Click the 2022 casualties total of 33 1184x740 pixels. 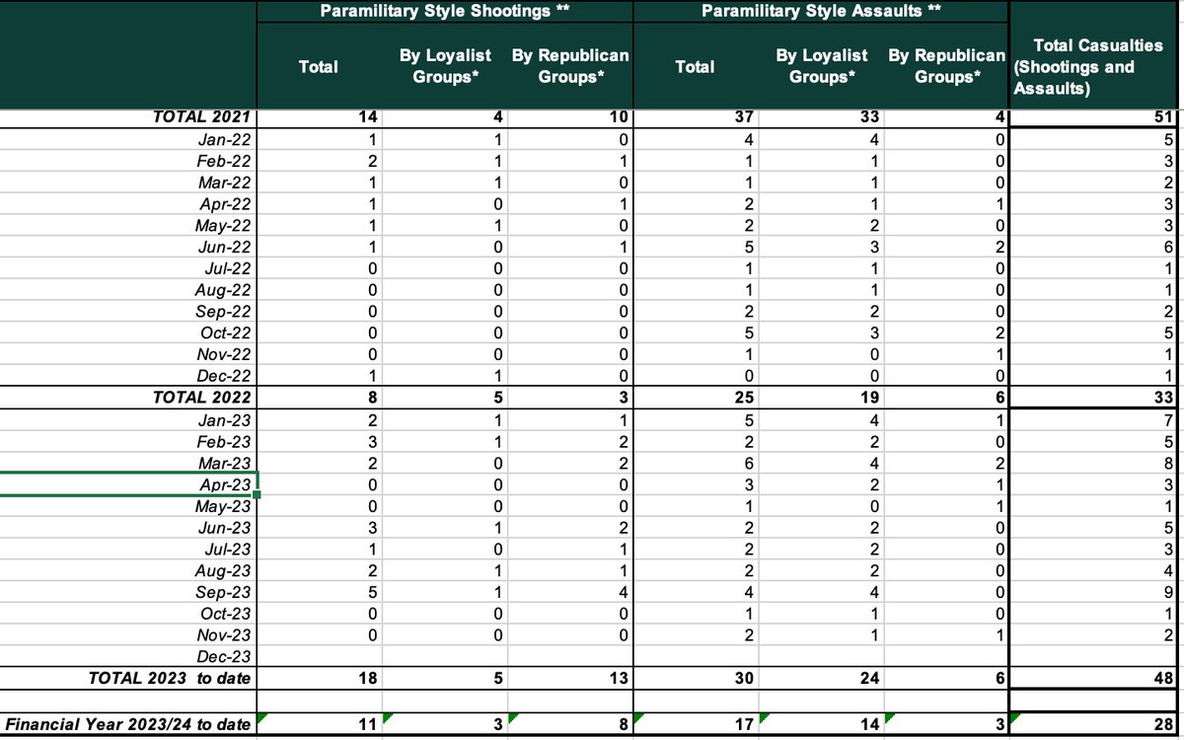(1164, 398)
